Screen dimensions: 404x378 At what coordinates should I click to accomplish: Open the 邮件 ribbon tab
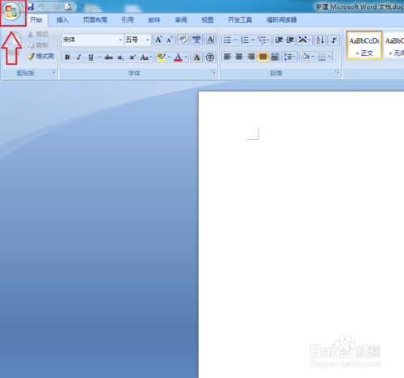[154, 20]
